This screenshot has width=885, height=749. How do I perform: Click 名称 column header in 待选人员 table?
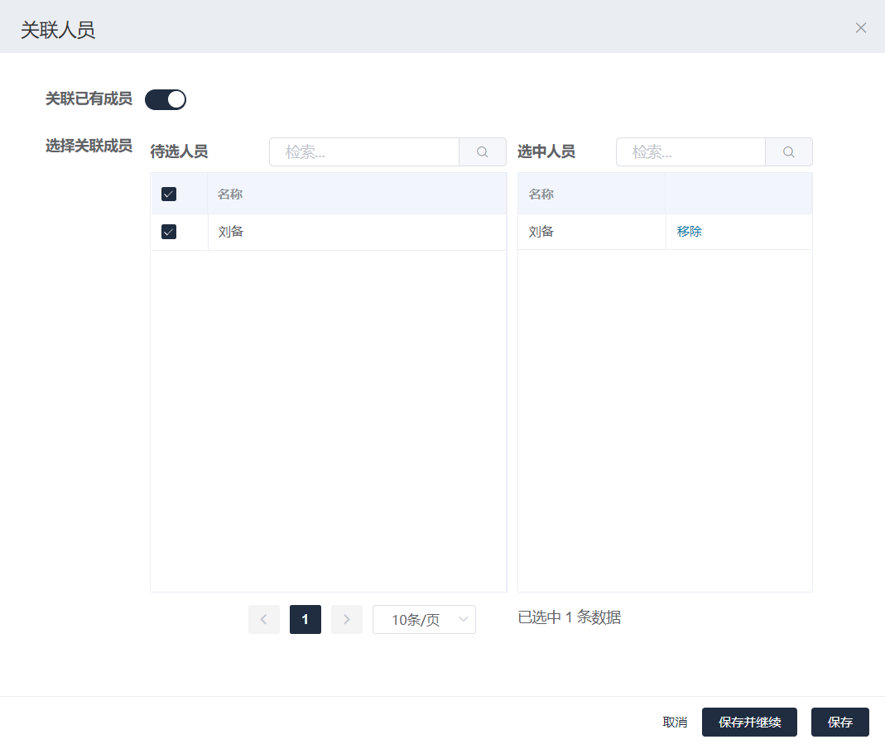pos(230,194)
